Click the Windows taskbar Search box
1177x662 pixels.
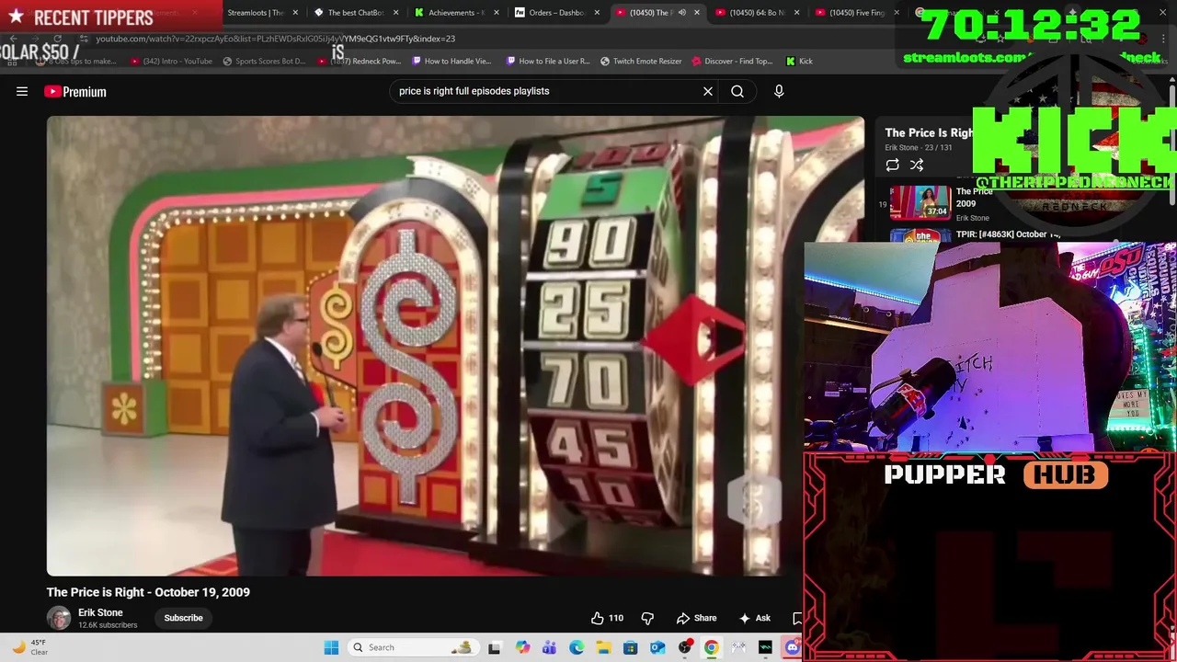click(x=414, y=647)
